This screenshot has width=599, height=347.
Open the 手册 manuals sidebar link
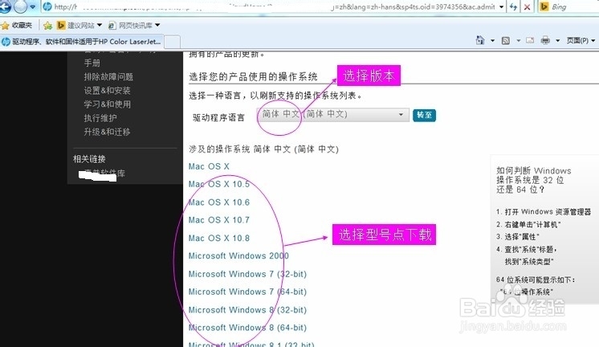tap(92, 63)
